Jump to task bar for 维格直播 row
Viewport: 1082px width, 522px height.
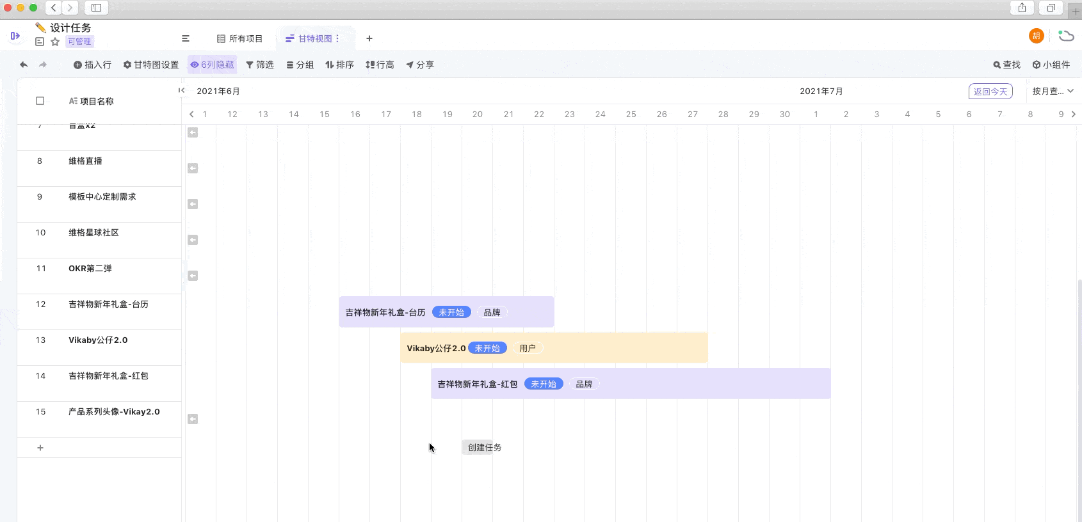click(193, 168)
